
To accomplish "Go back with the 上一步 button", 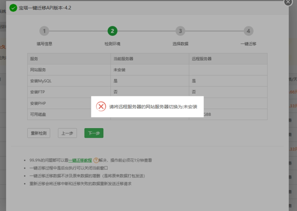I will [x=67, y=133].
